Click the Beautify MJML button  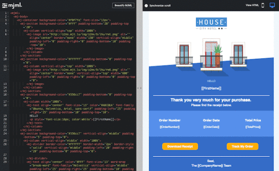point(123,5)
